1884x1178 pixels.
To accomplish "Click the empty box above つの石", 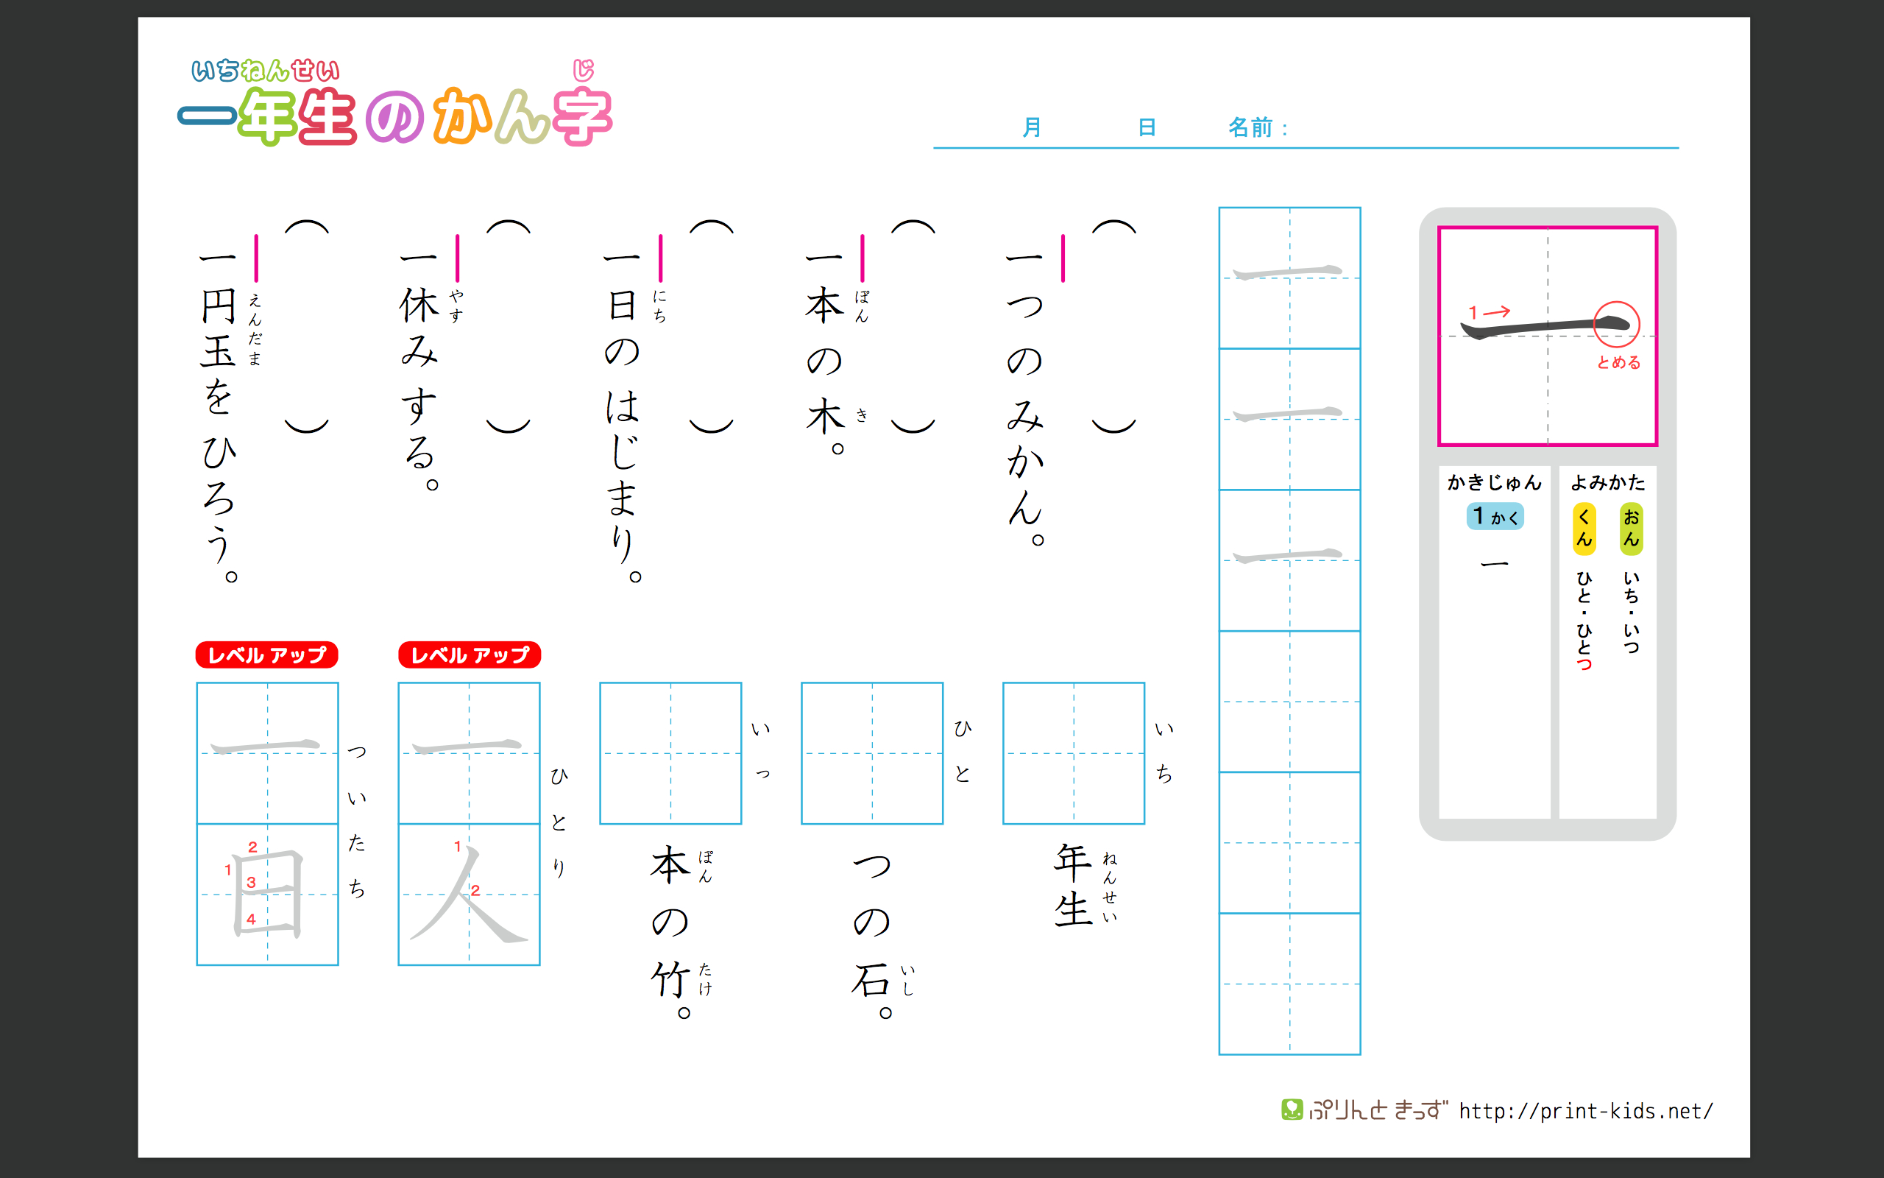I will pos(872,752).
